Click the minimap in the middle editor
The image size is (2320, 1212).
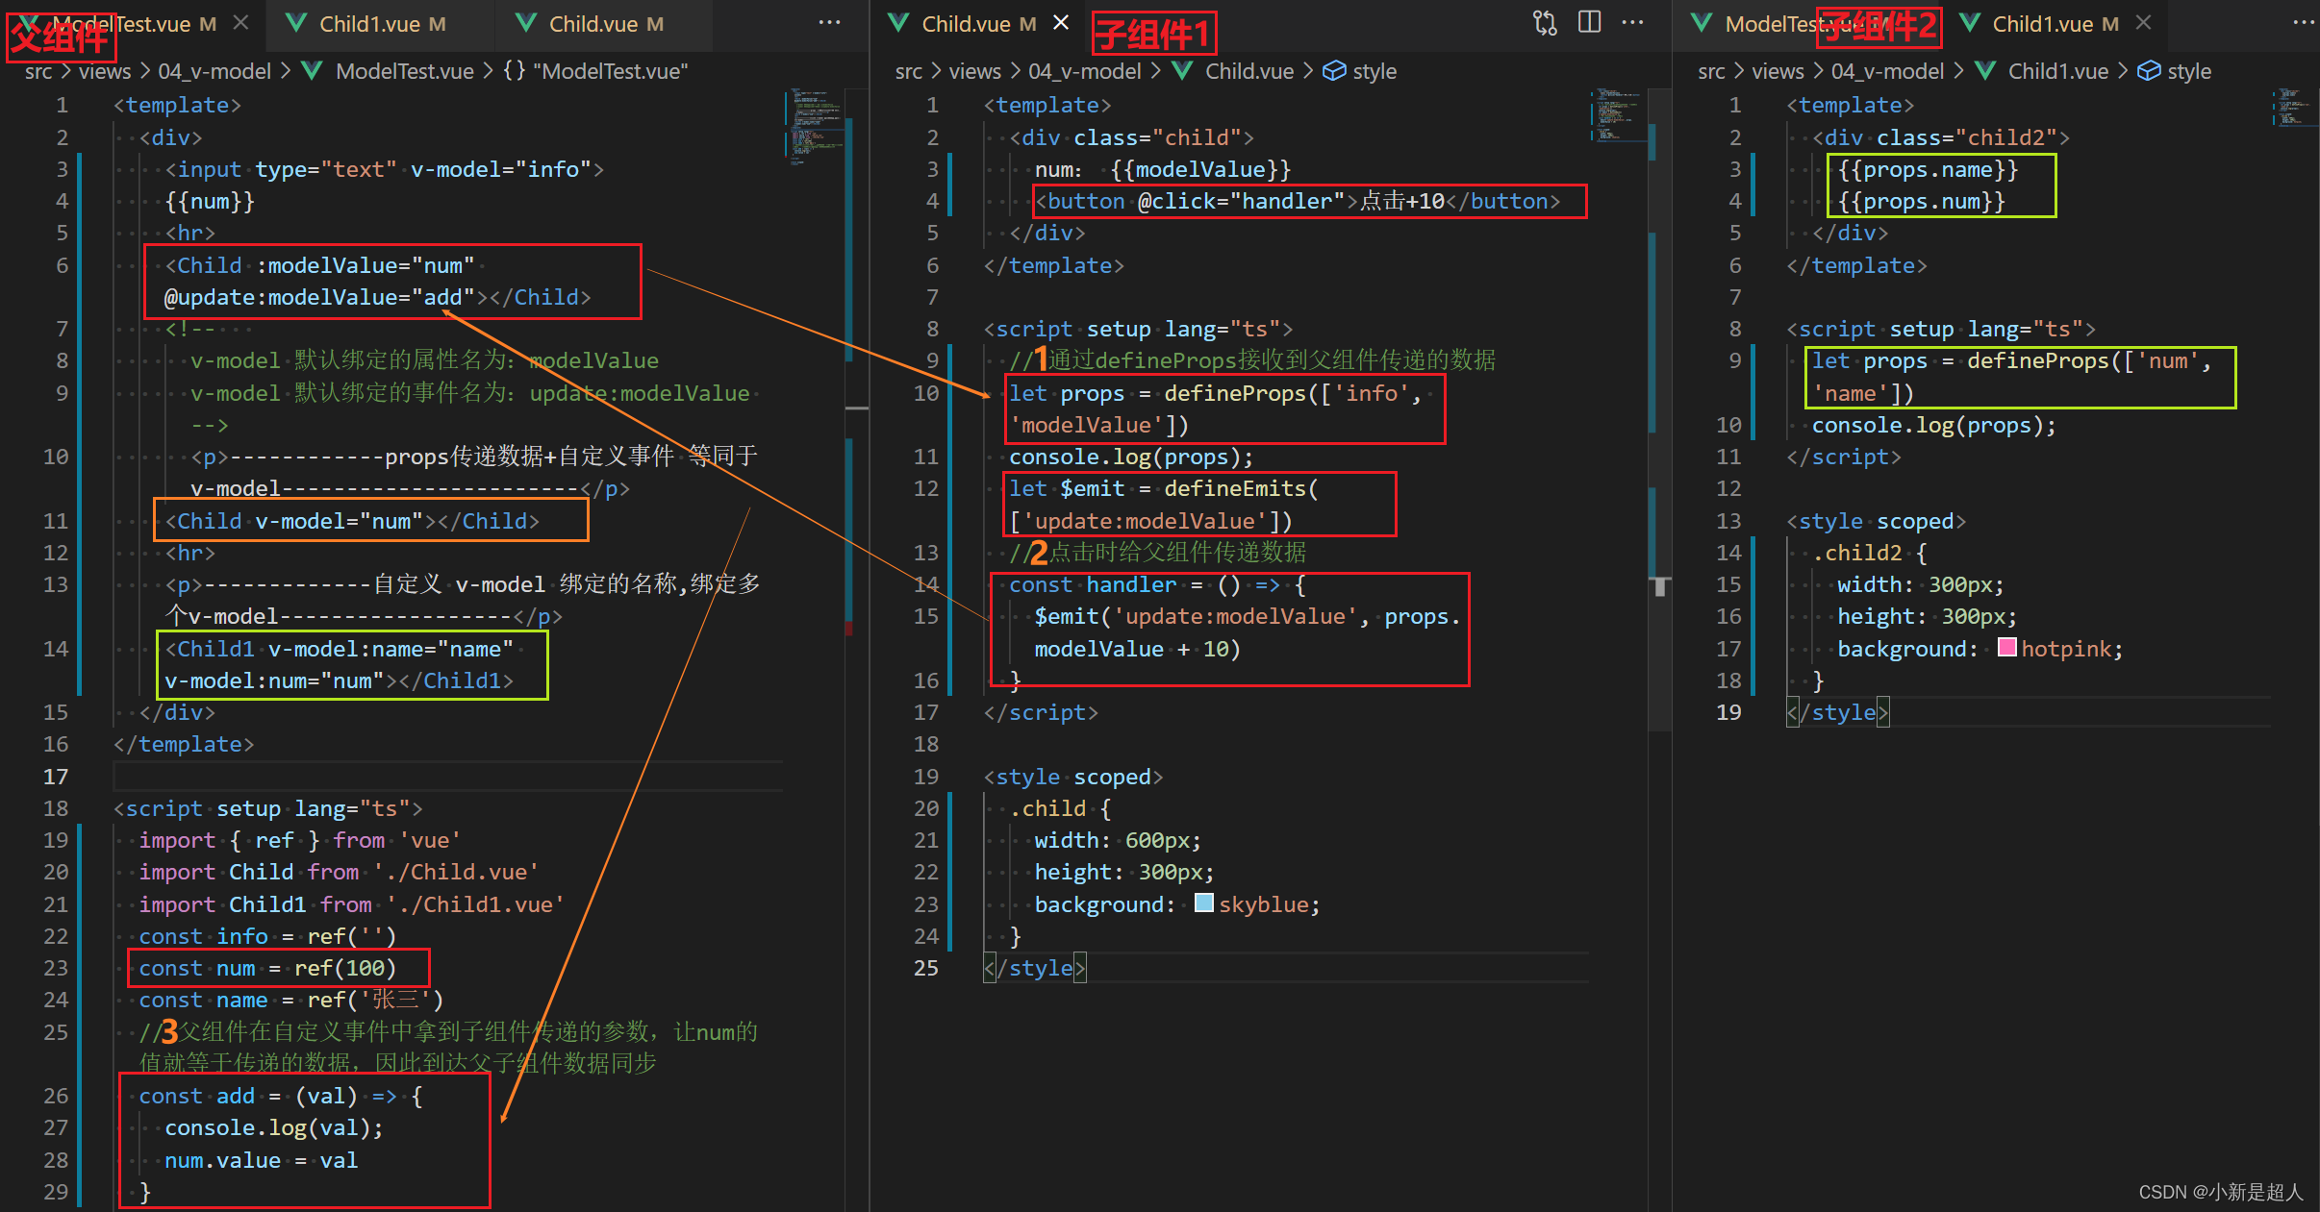click(x=1618, y=115)
